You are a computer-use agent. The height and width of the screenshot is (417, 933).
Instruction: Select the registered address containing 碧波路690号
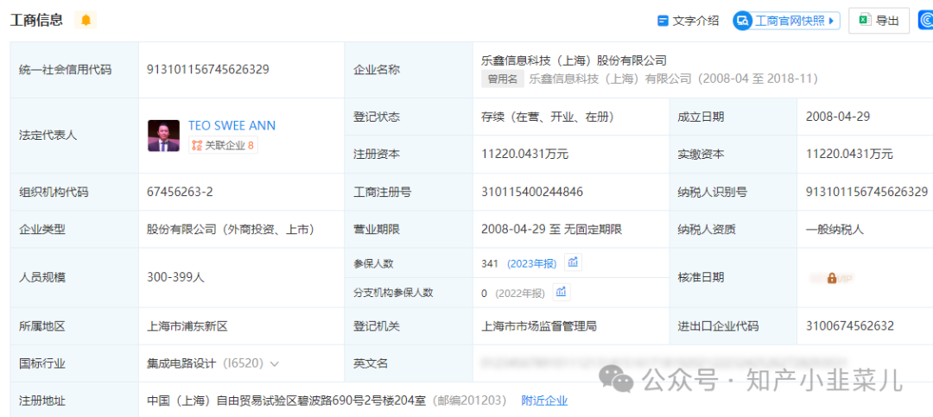[287, 401]
